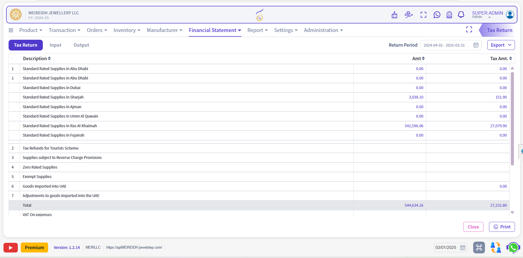The height and width of the screenshot is (258, 523).
Task: Open the Settings dropdown menu
Action: pyautogui.click(x=286, y=30)
